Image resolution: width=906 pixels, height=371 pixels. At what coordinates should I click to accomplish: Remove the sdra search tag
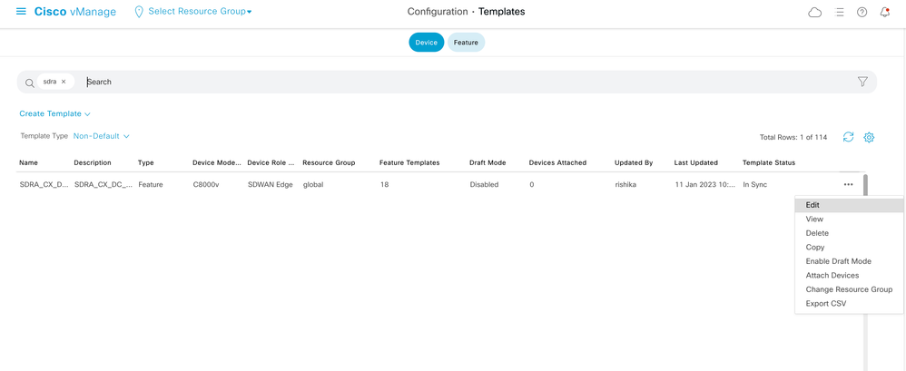click(x=64, y=82)
